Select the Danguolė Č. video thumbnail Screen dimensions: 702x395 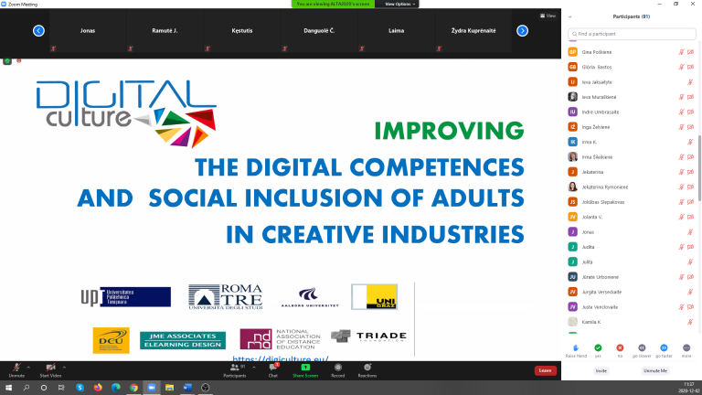pyautogui.click(x=319, y=31)
